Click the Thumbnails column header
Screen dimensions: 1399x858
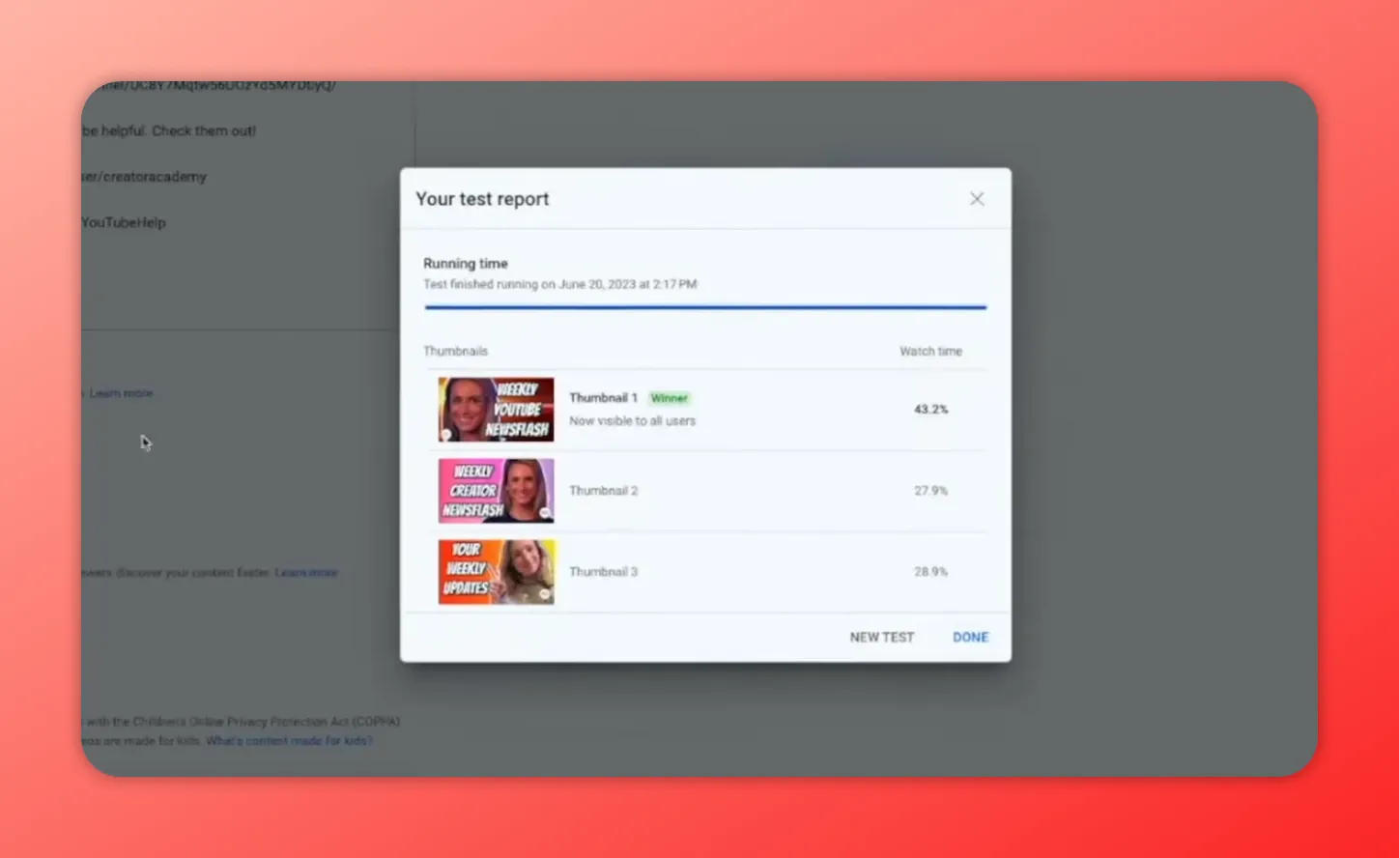(455, 352)
